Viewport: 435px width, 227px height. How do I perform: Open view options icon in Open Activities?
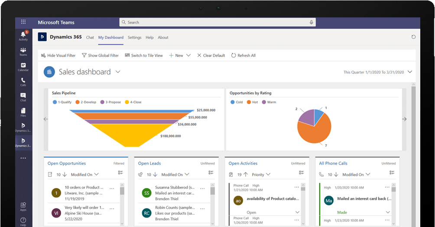(x=301, y=172)
